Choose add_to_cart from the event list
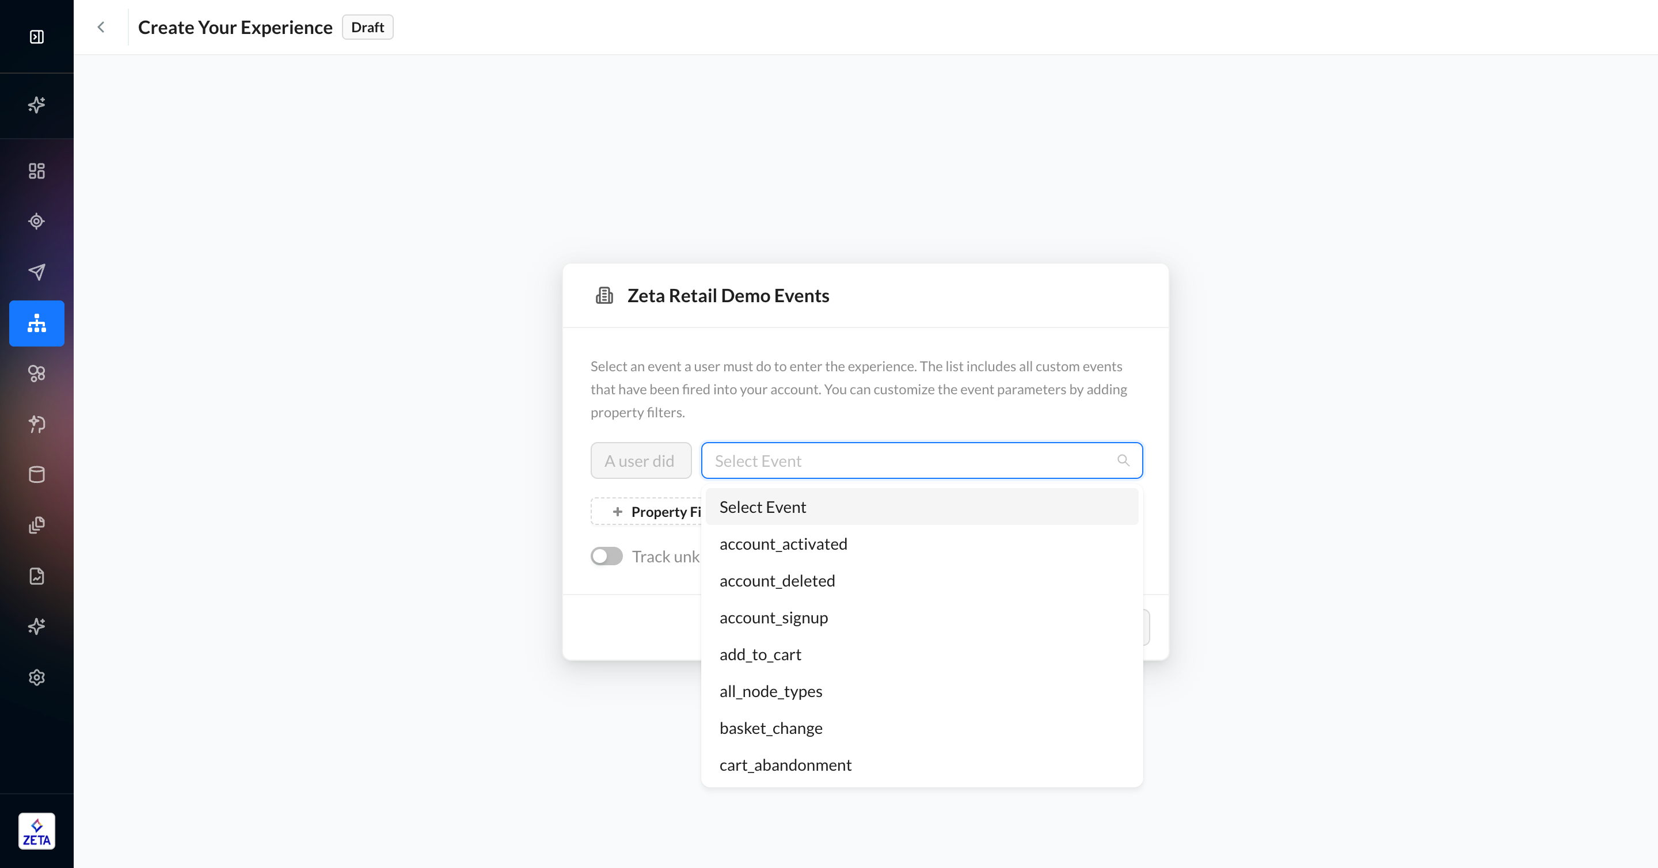The width and height of the screenshot is (1658, 868). pyautogui.click(x=760, y=655)
